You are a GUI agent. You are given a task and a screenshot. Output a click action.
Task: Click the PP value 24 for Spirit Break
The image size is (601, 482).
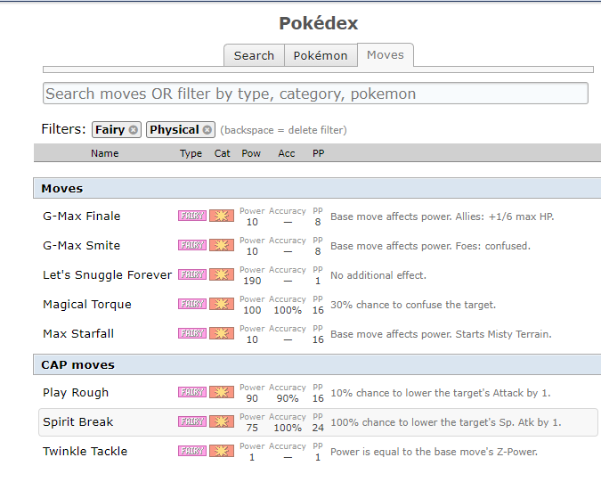pyautogui.click(x=318, y=428)
